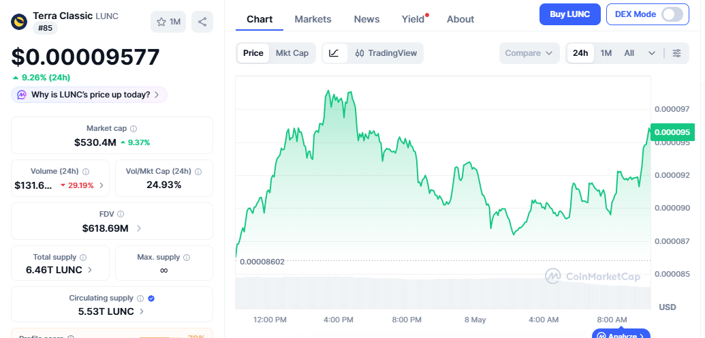Image resolution: width=705 pixels, height=338 pixels.
Task: Select the line chart view icon
Action: coord(334,53)
